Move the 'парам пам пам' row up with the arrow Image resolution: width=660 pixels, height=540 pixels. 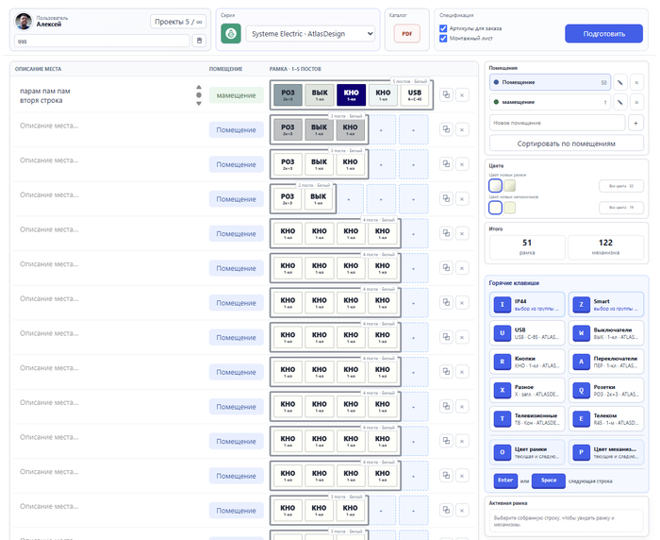pos(199,87)
